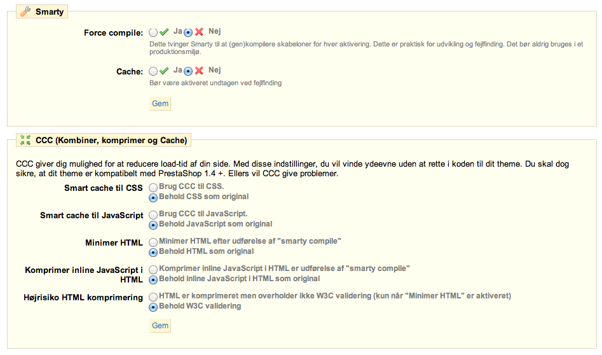Click Gem button in CCC section
This screenshot has height=355, width=602.
coord(160,326)
